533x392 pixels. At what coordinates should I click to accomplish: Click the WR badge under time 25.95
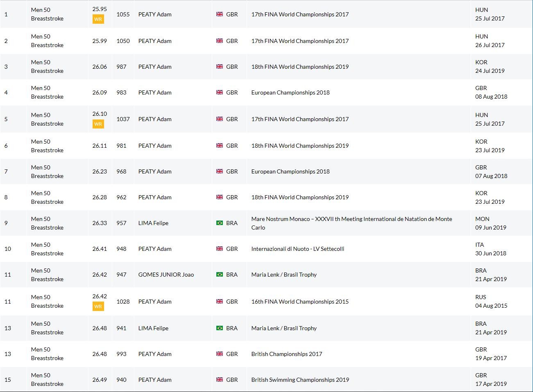(x=98, y=19)
